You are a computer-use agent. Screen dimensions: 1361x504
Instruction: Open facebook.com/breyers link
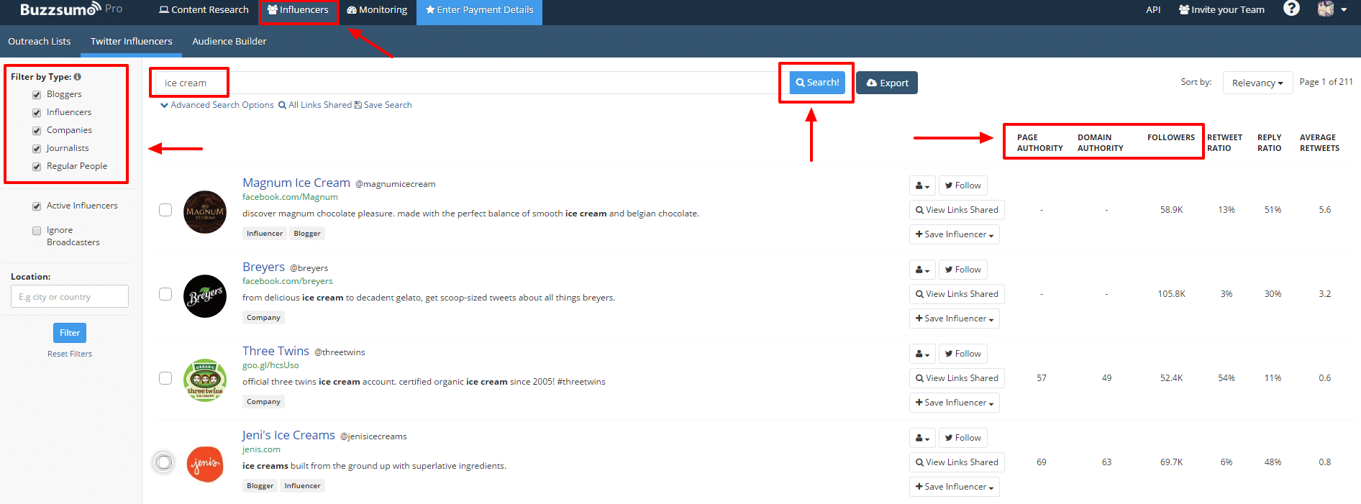pos(288,281)
